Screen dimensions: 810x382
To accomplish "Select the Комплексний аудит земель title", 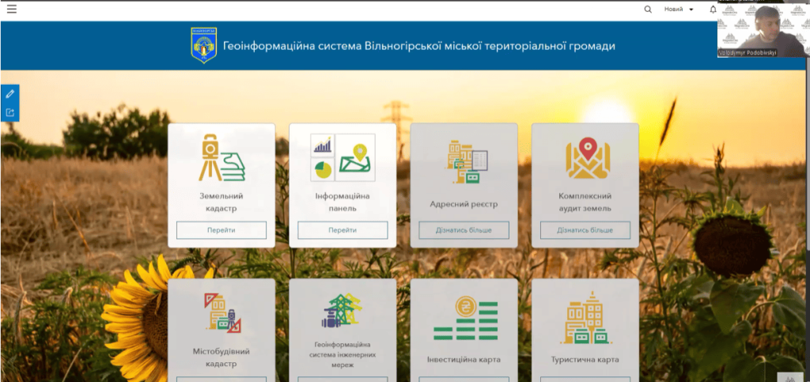I will [x=585, y=202].
